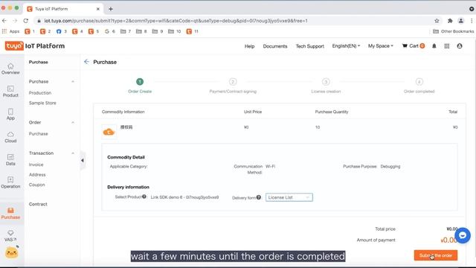Collapse the Transaction menu section
The image size is (476, 268).
coord(73,153)
